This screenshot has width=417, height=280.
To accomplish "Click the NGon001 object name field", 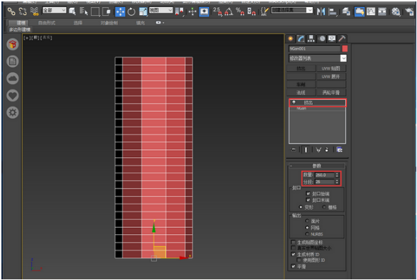I will pos(315,49).
